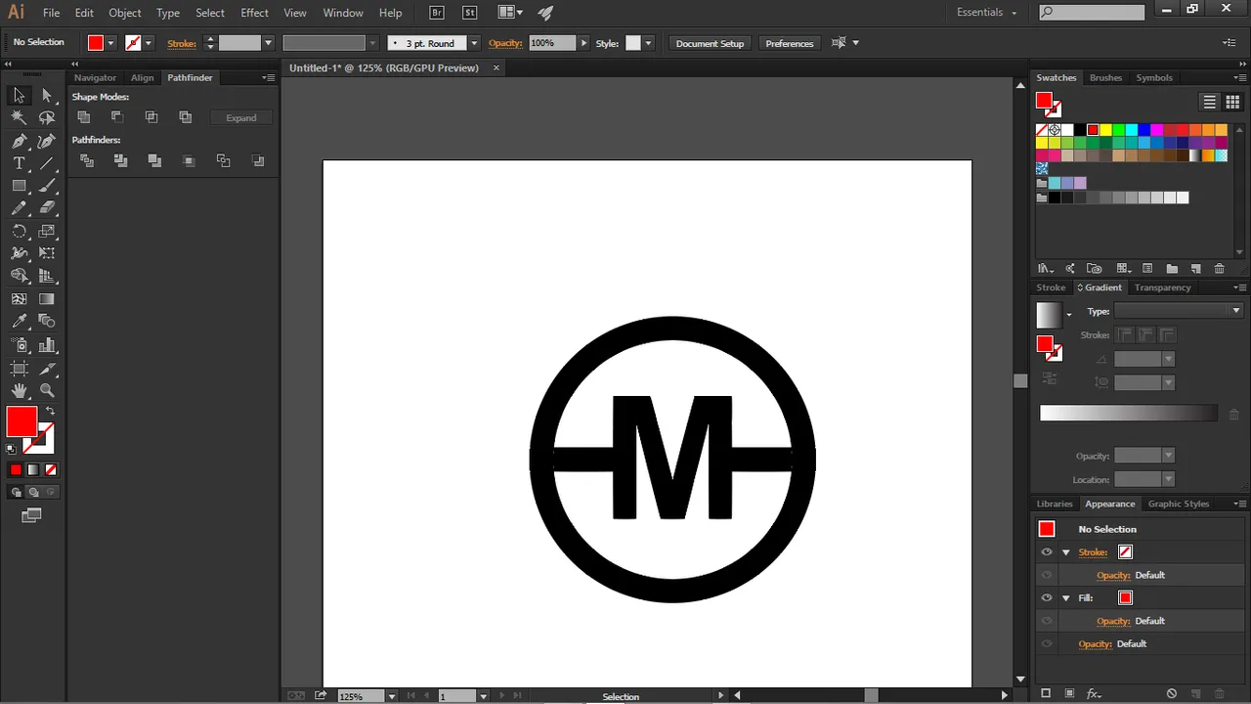
Task: Open the Window menu
Action: (x=343, y=13)
